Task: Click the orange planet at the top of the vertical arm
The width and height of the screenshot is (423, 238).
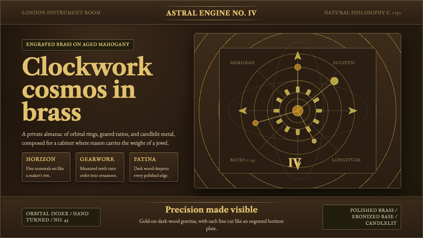Action: (x=298, y=67)
